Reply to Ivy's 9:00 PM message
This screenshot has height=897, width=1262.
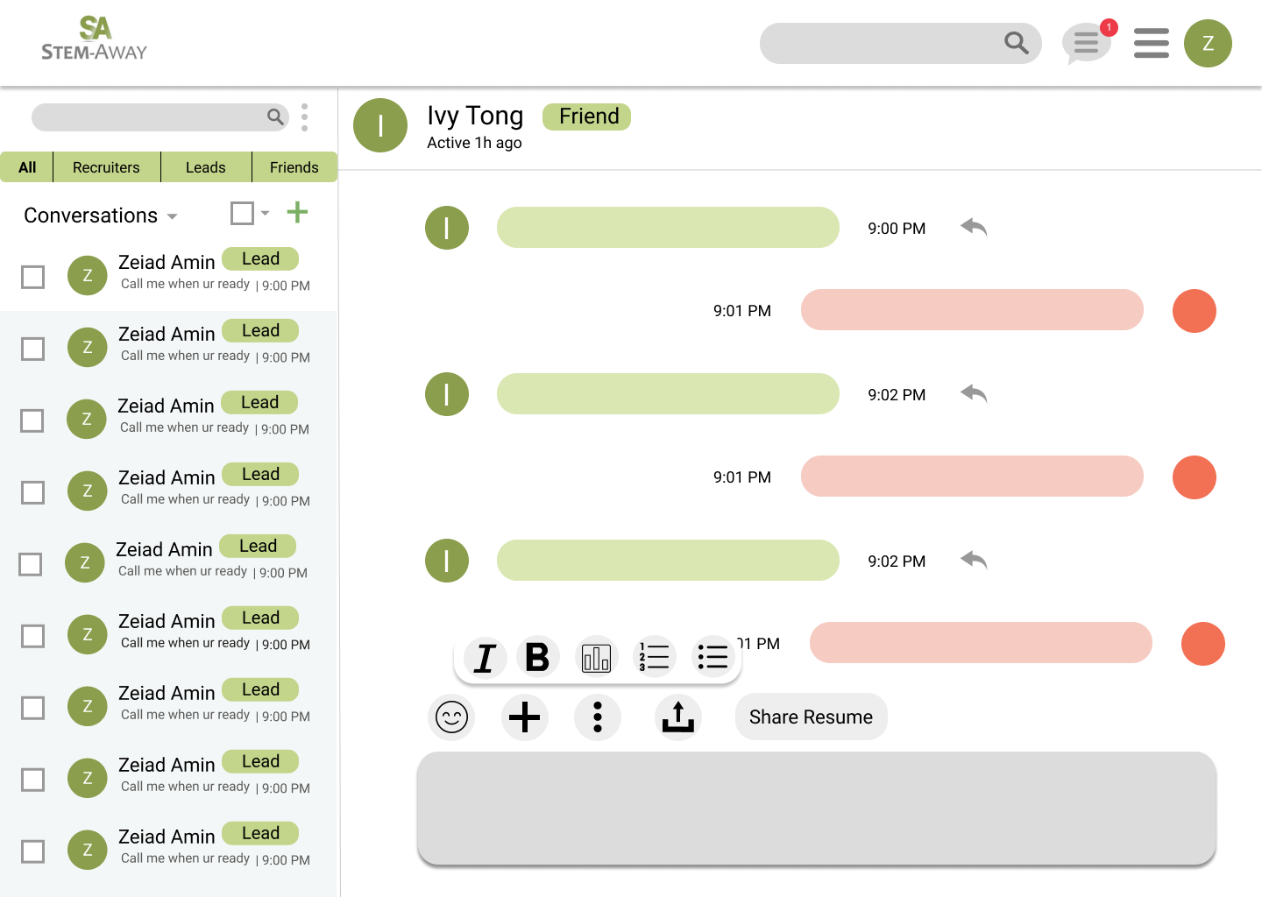(x=974, y=228)
